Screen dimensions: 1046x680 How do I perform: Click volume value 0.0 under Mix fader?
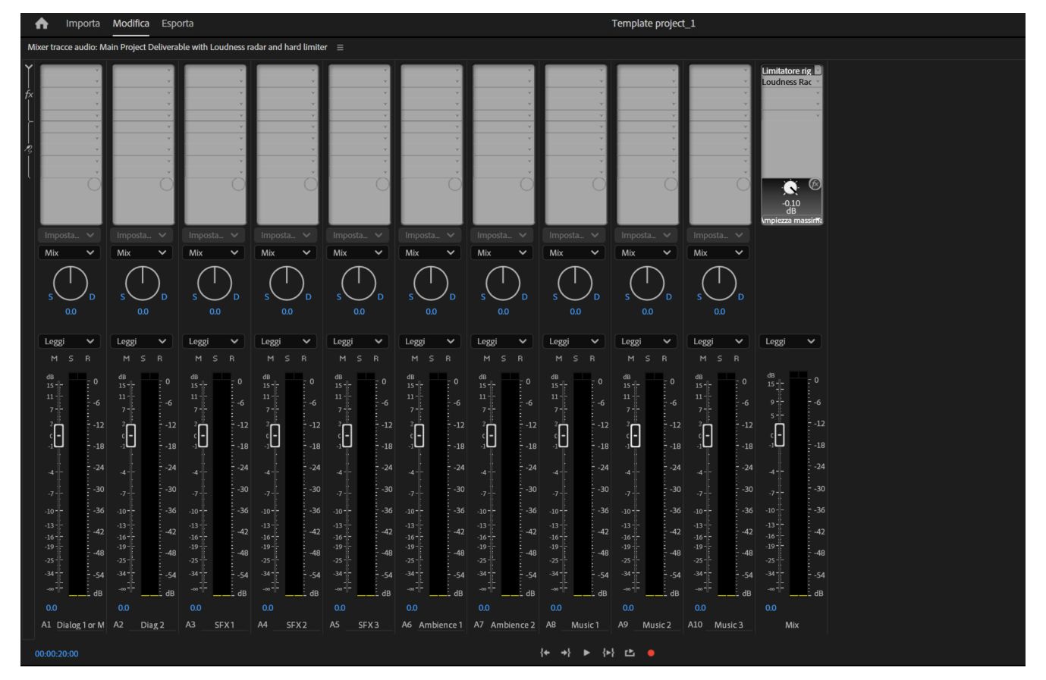[771, 608]
